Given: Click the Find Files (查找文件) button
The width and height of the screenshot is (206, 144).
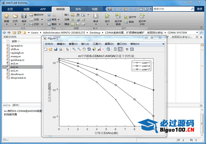Looking at the screenshot, I should click(37, 15).
